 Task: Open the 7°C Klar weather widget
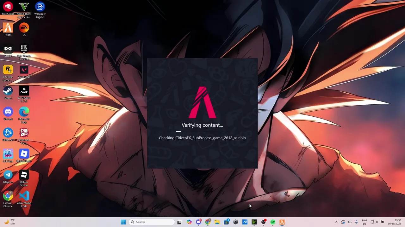(9, 222)
